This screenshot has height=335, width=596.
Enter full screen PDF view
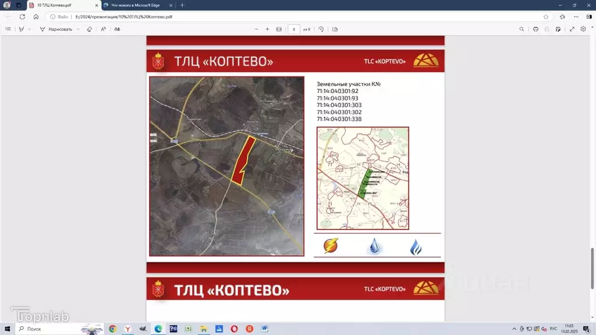pyautogui.click(x=572, y=29)
